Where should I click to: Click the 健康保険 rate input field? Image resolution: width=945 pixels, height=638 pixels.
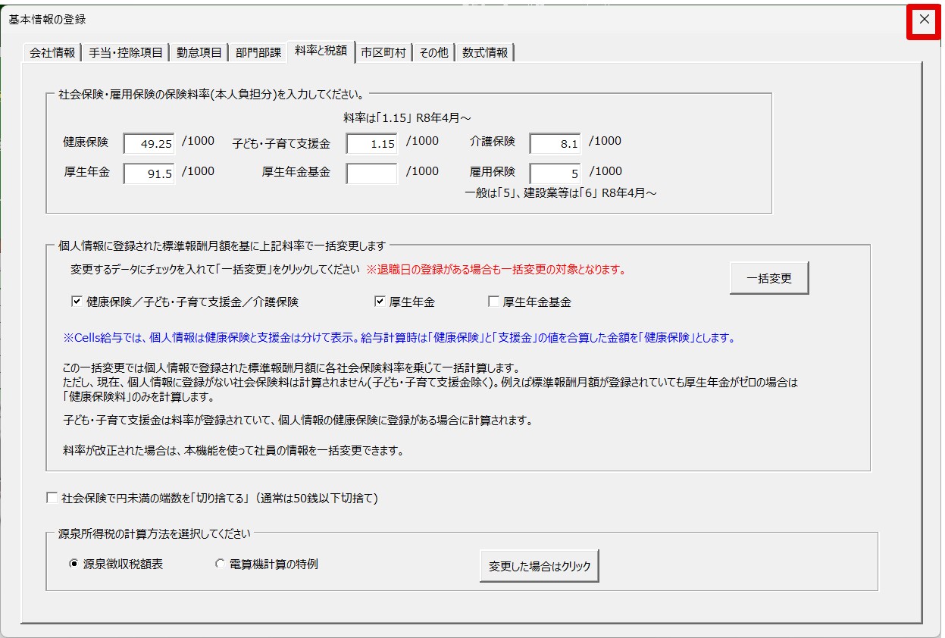[149, 143]
